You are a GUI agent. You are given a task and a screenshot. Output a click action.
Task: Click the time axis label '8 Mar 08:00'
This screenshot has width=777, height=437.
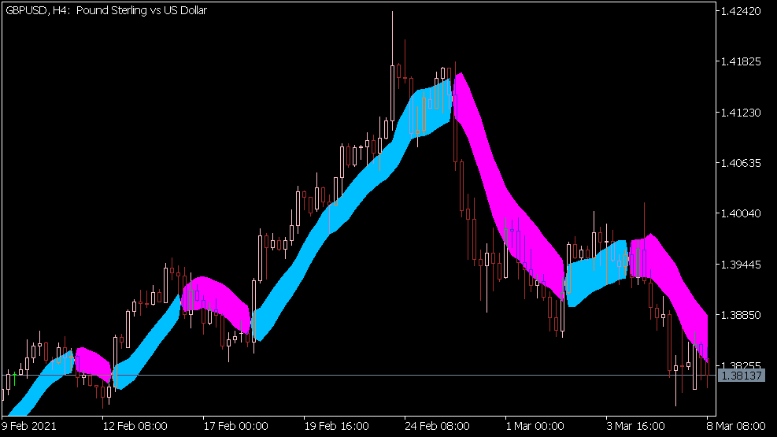[736, 426]
